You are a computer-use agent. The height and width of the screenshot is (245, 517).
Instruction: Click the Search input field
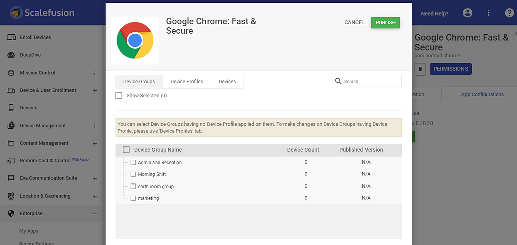(x=367, y=81)
